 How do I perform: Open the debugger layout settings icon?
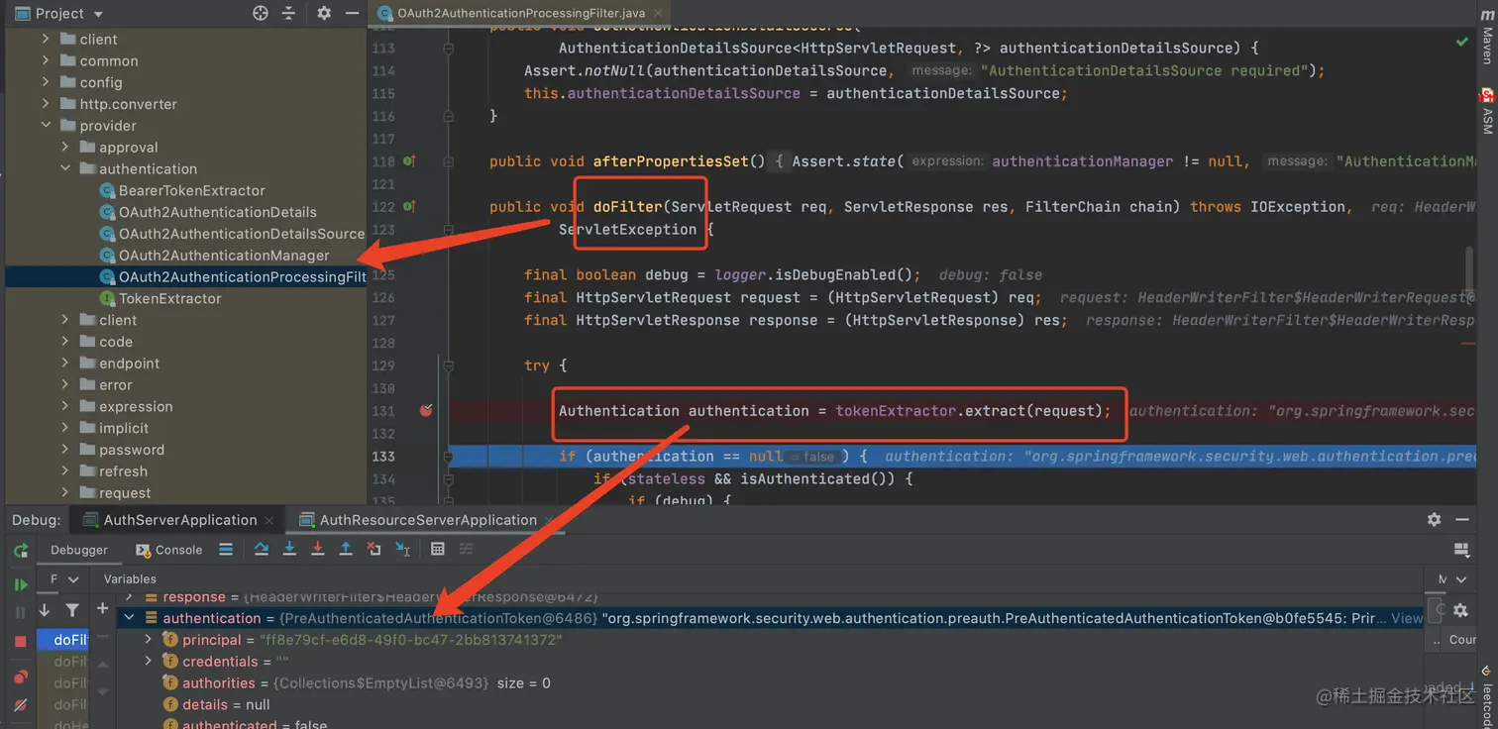pos(1460,550)
